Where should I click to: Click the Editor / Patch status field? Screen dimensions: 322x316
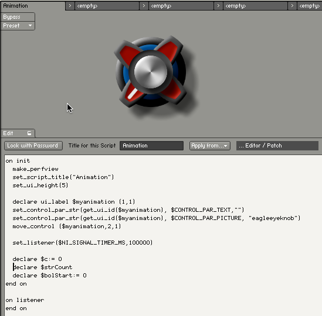277,146
